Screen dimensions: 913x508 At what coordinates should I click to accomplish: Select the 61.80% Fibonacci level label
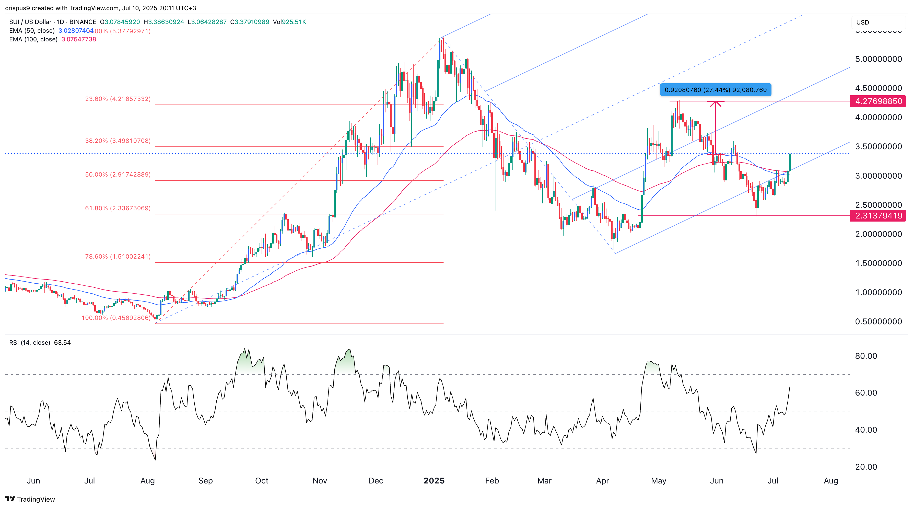pos(118,209)
